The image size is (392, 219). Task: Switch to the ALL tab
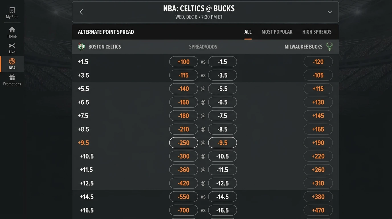(x=248, y=32)
